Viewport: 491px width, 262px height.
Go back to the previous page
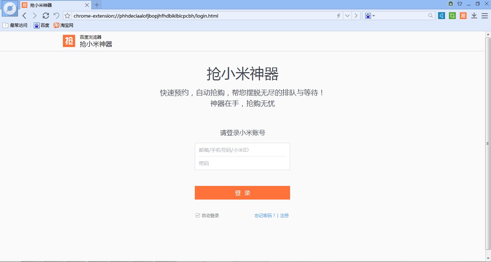point(24,16)
